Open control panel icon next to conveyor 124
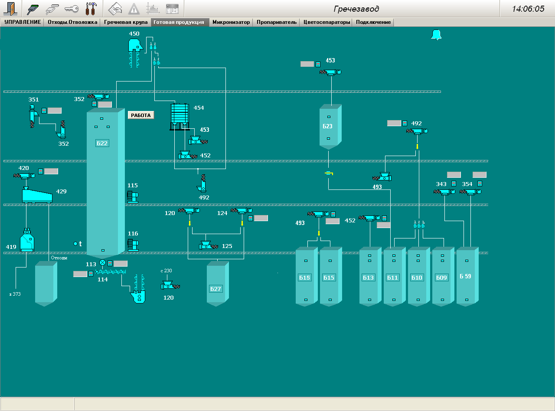Screen dimensions: 555x411 point(250,218)
